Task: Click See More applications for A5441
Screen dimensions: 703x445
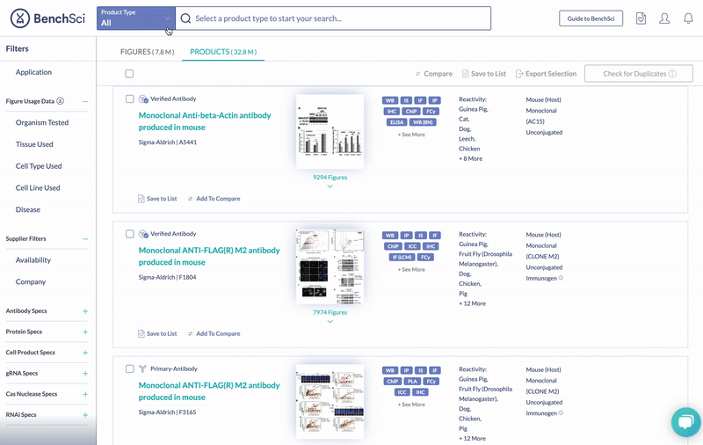Action: pyautogui.click(x=411, y=135)
